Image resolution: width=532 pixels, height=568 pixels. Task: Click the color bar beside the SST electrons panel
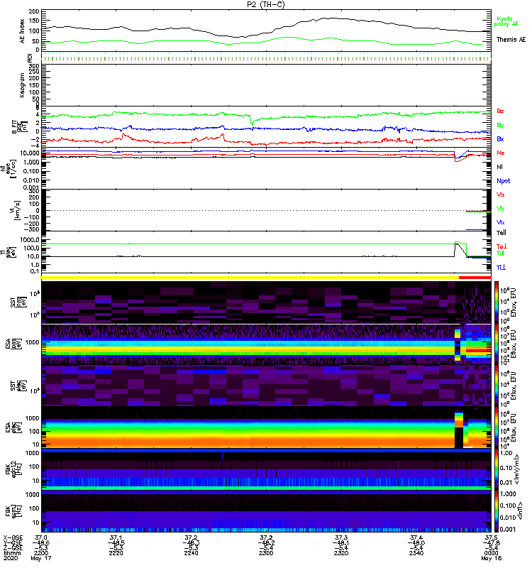(x=497, y=386)
